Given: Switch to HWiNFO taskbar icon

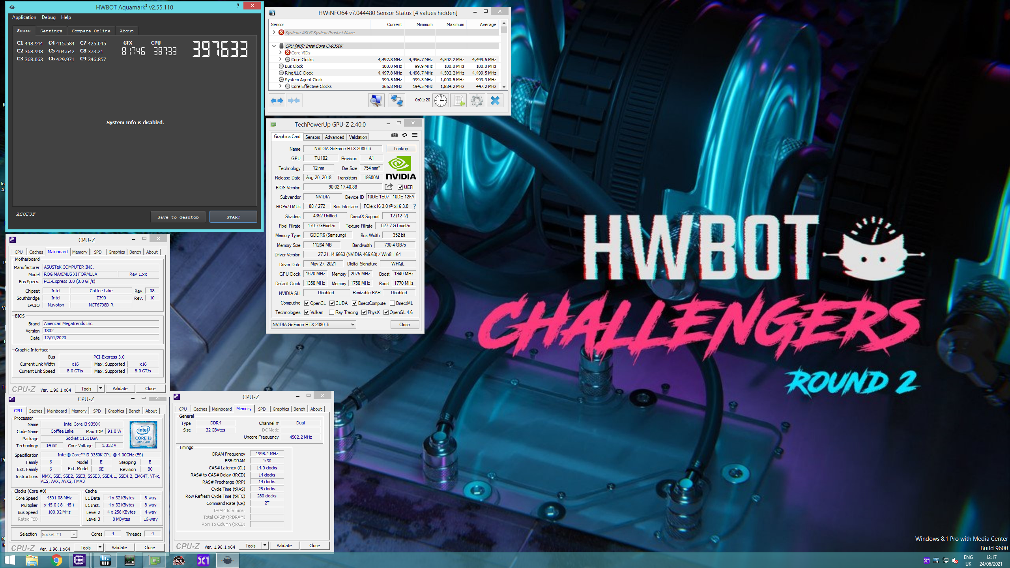Looking at the screenshot, I should click(105, 560).
